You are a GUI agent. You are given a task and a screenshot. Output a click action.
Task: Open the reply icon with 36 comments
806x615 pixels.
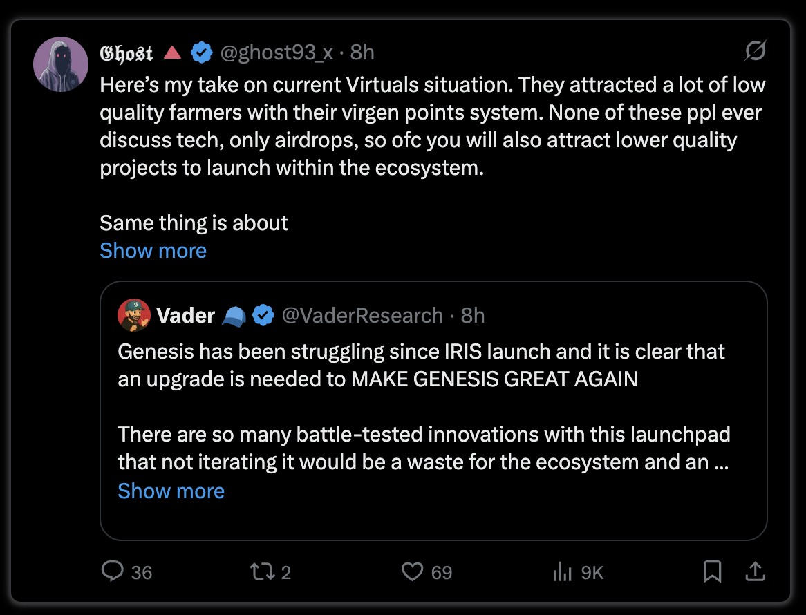point(113,571)
